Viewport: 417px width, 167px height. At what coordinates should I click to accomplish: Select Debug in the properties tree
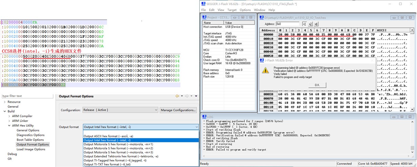(12, 154)
